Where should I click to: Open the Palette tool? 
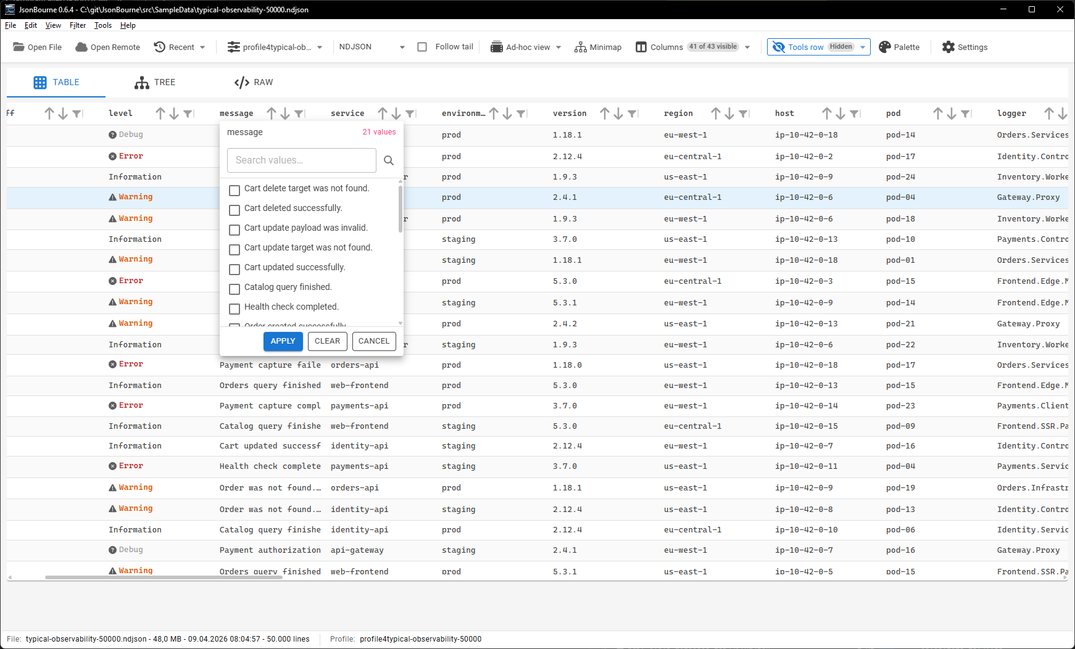[899, 47]
